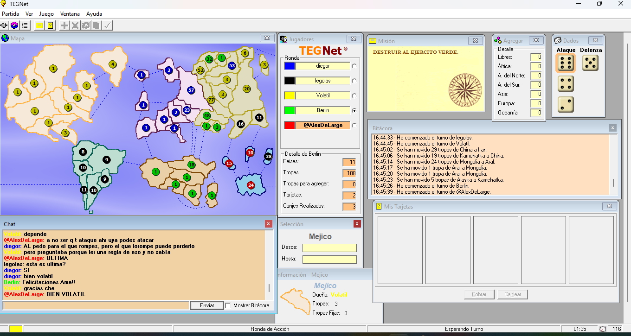Collapse the Jugadores panel
Image resolution: width=631 pixels, height=336 pixels.
353,39
